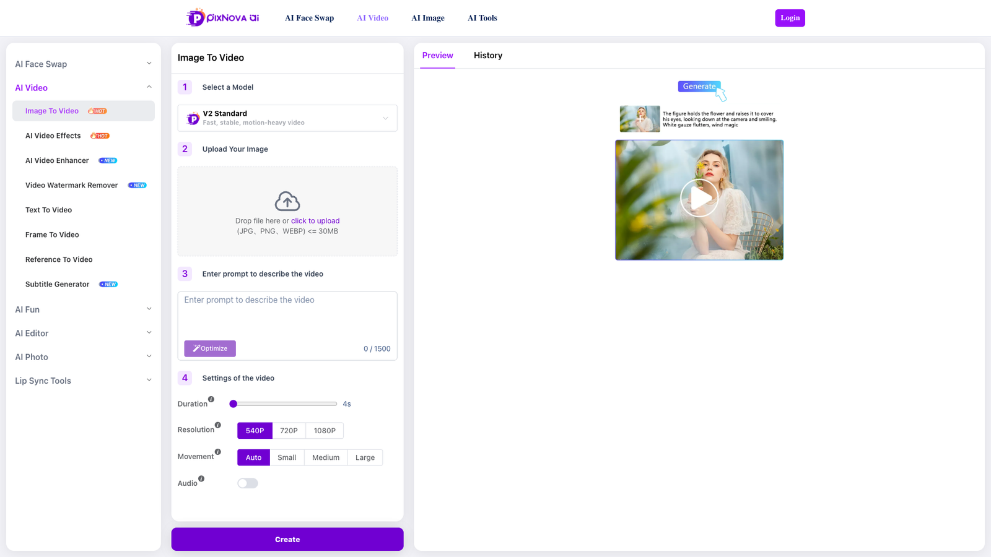Open the V2 Standard model dropdown
Viewport: 991px width, 557px height.
click(287, 118)
